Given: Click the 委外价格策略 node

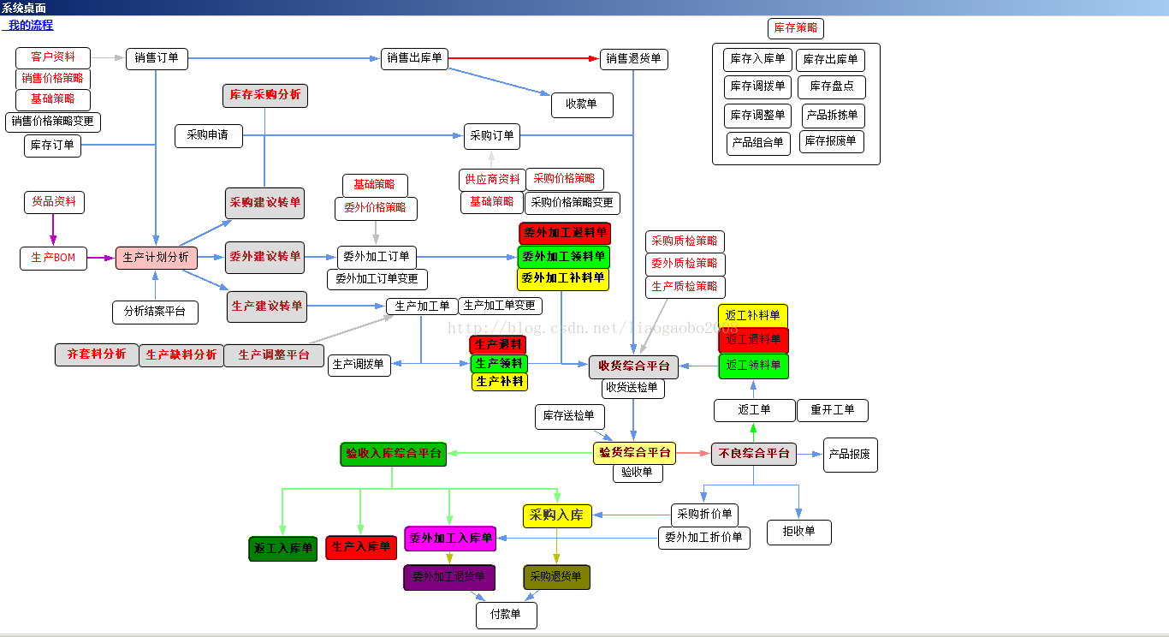Looking at the screenshot, I should (x=376, y=208).
